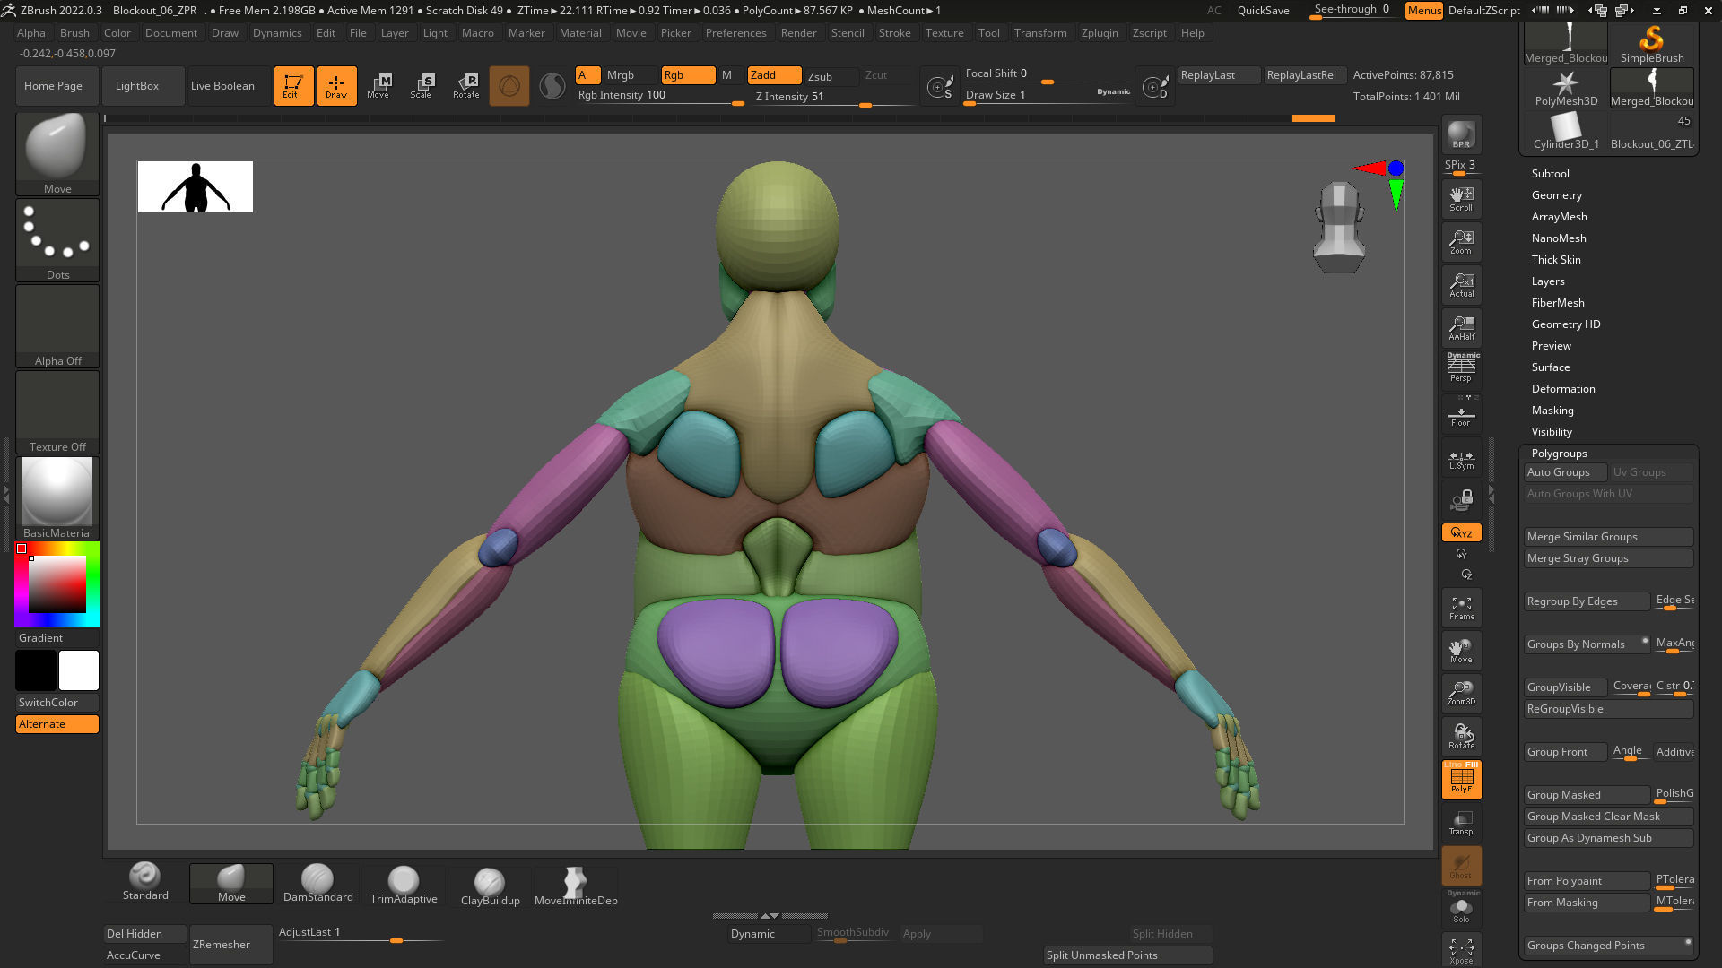Click the Zoom canvas icon
This screenshot has height=968, width=1722.
tap(1461, 242)
